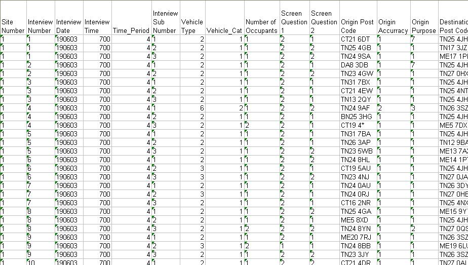Click the Origin Accurracy header cell
This screenshot has height=265, width=468.
point(394,18)
